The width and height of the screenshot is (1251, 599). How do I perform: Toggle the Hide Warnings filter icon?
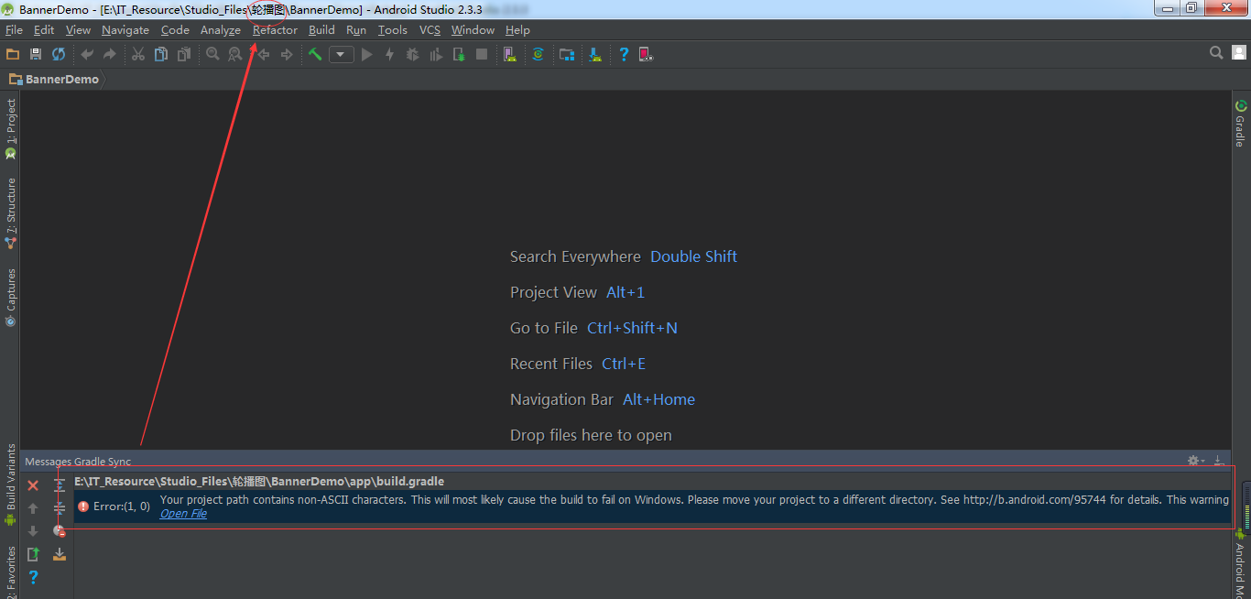click(60, 531)
